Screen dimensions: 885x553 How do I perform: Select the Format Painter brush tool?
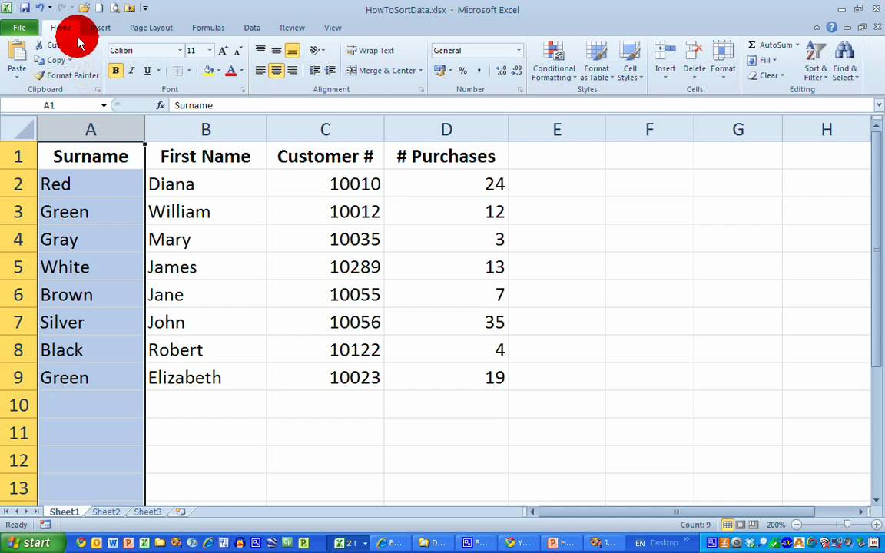coord(66,75)
